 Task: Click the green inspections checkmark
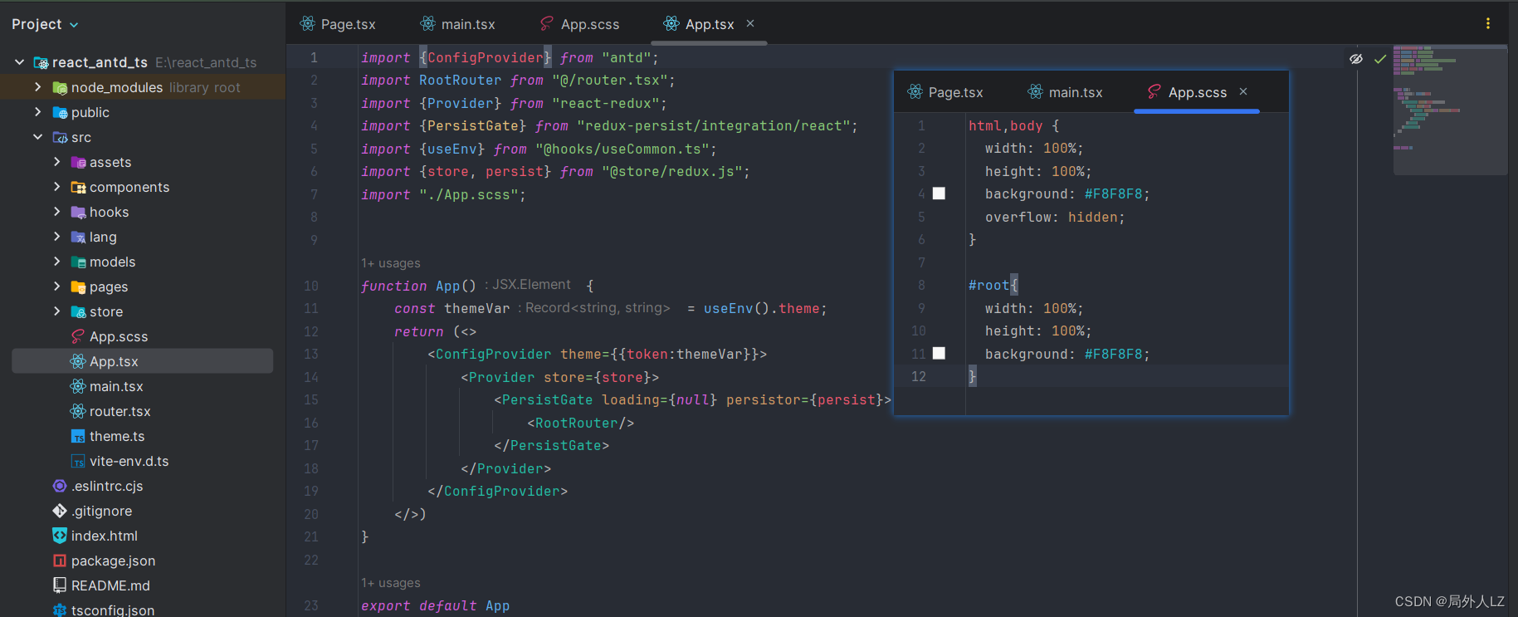tap(1379, 59)
